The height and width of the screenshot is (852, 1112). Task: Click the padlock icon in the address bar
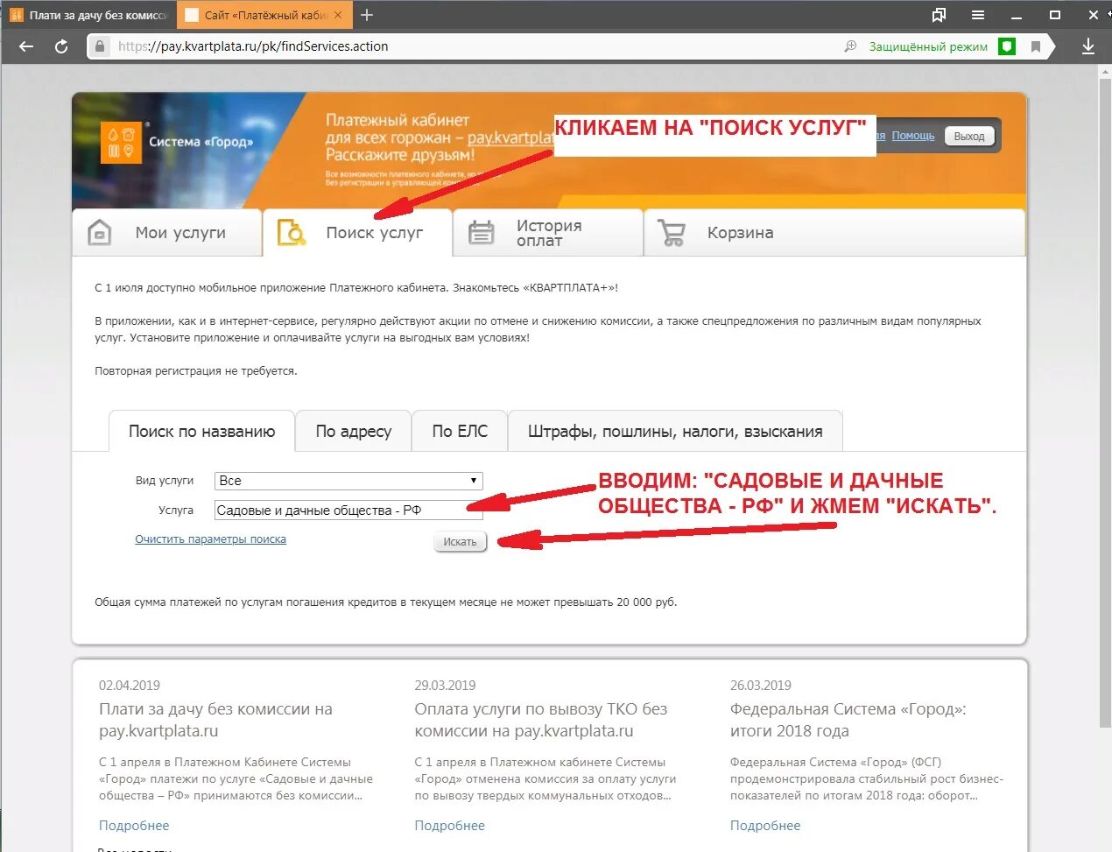pos(101,46)
